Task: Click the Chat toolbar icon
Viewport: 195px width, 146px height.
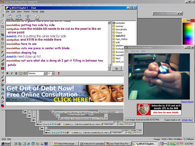Action: [37, 17]
